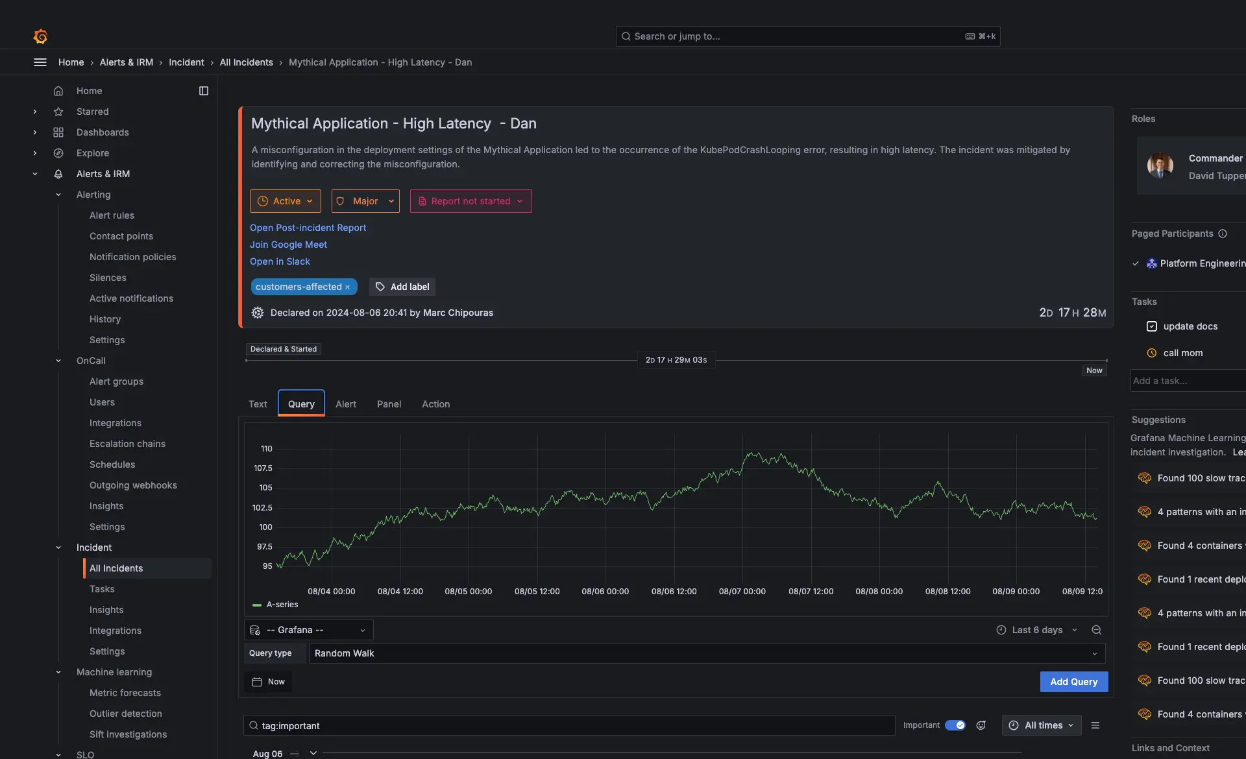Viewport: 1246px width, 759px height.
Task: Click Open Post-incident Report link
Action: click(308, 228)
